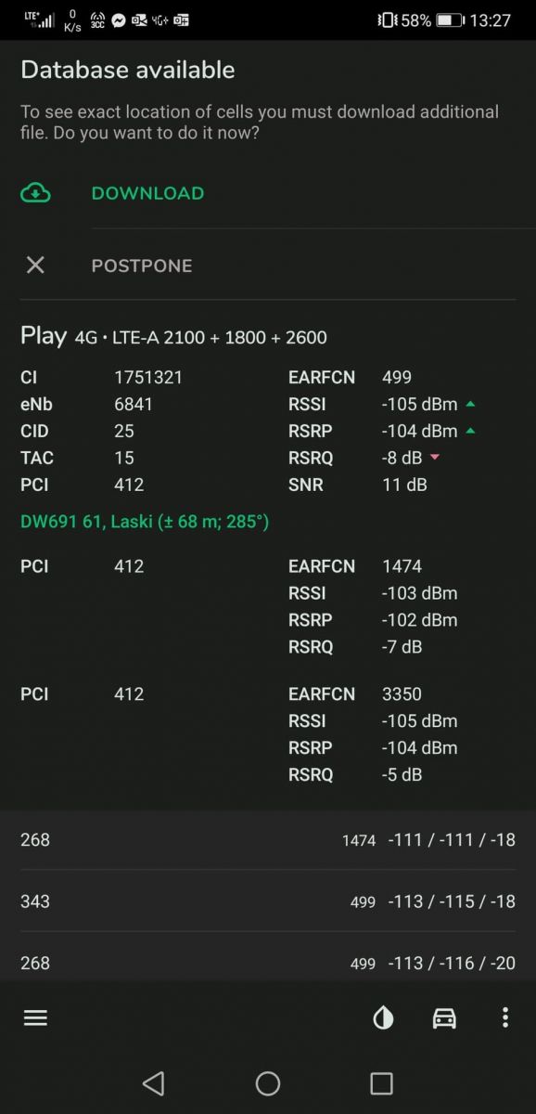Open the DW691 61, Laski location link
Viewport: 536px width, 1114px height.
(145, 522)
